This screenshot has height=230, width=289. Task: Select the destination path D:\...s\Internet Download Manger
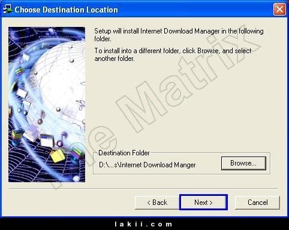pyautogui.click(x=147, y=165)
